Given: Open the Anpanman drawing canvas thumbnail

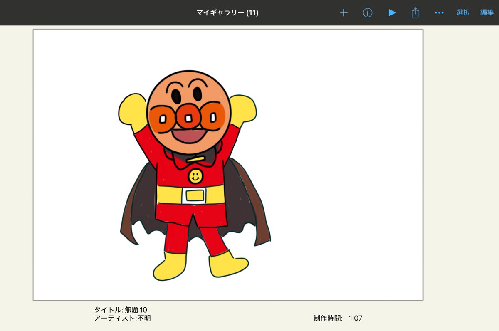Looking at the screenshot, I should [228, 165].
